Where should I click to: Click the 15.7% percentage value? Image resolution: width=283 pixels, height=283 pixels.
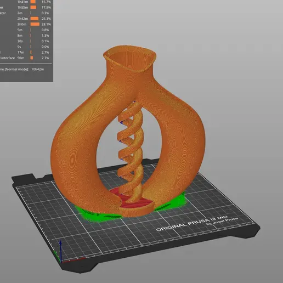pos(46,2)
